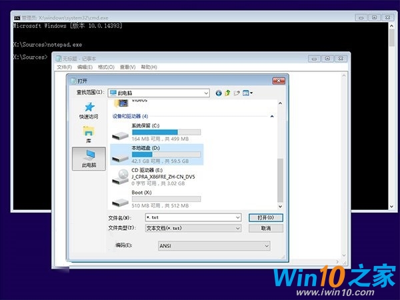Go up one folder level icon
Viewport: 400px width, 300px height.
(227, 93)
